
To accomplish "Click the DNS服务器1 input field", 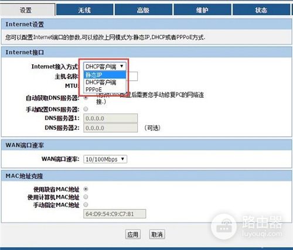I will coord(111,118).
